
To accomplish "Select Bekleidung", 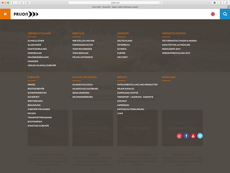I will pos(34,105).
